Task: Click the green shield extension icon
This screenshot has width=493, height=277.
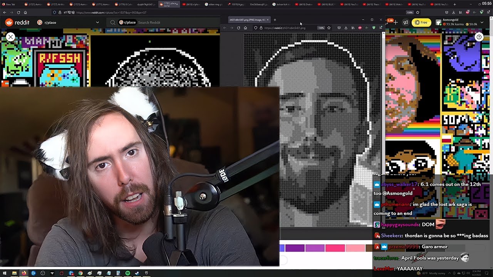Action: pyautogui.click(x=374, y=28)
